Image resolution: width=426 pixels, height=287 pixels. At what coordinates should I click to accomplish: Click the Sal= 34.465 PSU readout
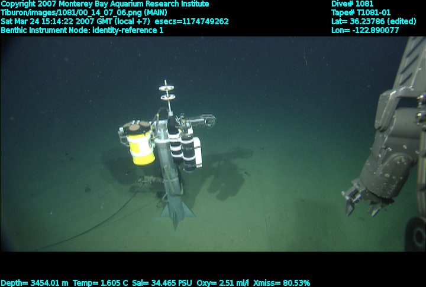[162, 283]
